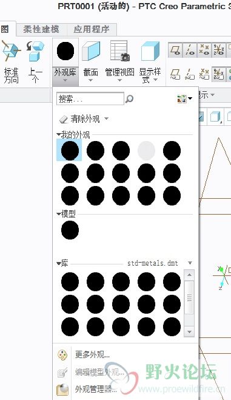Select the highlighted appearance in 我的外观

(69, 150)
